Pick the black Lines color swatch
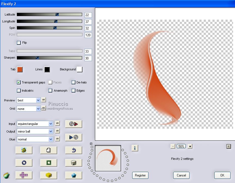Viewport: 235px width, 183px height. click(x=47, y=70)
